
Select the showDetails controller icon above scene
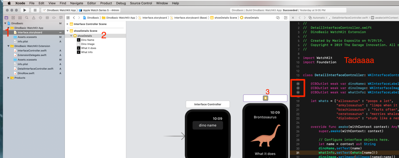coord(265,98)
